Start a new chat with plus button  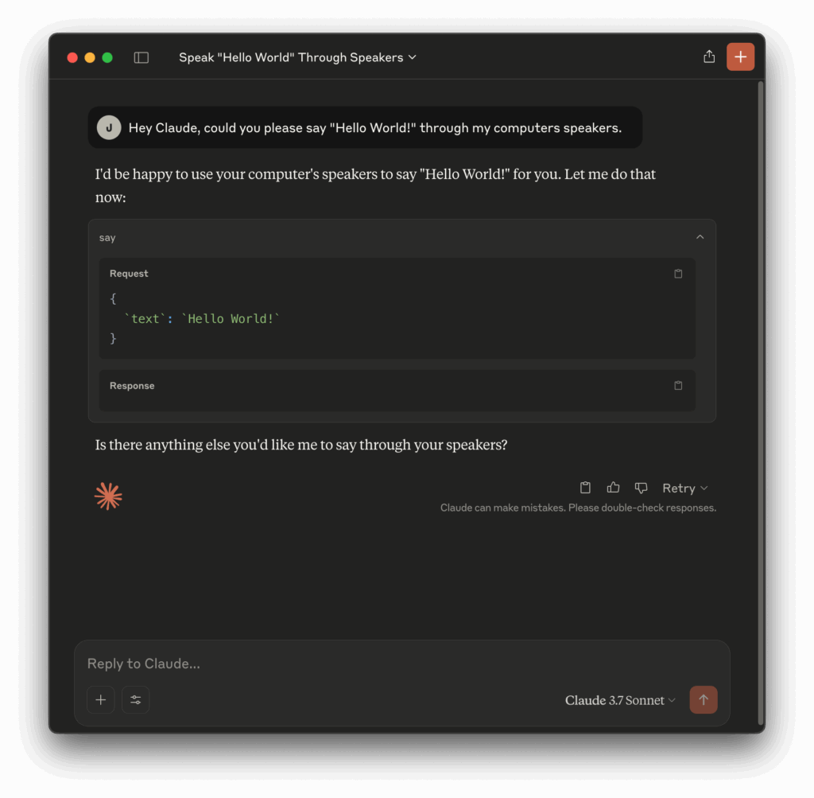pos(740,57)
